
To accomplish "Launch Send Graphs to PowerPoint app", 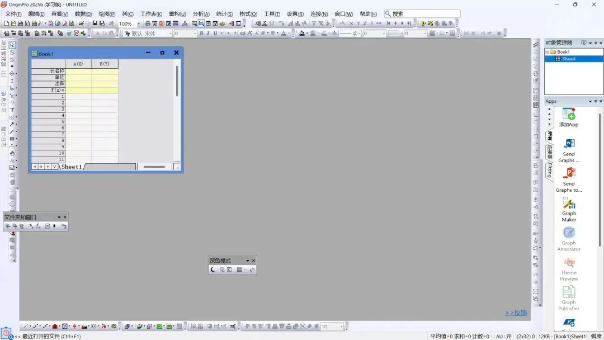I will pyautogui.click(x=569, y=180).
